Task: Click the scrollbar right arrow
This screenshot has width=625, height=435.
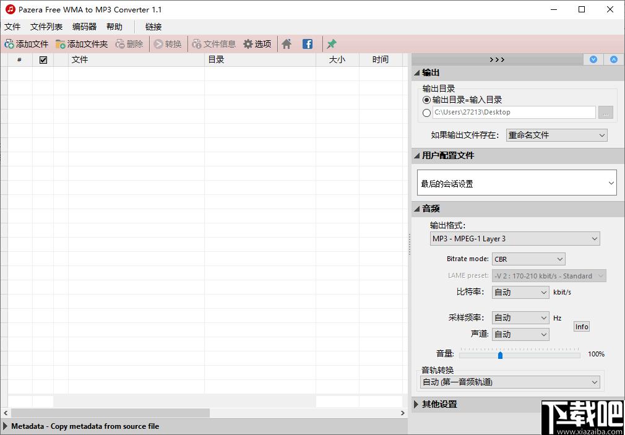Action: 403,413
